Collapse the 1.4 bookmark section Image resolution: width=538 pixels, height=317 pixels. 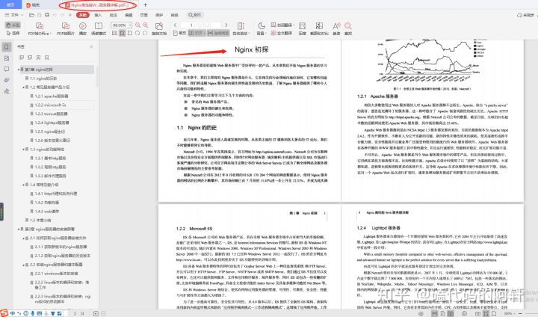pyautogui.click(x=23, y=185)
